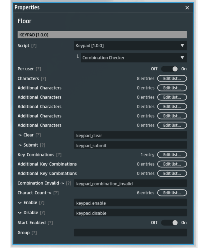Toggle the Start Enabled switch
208x248 pixels.
click(x=169, y=223)
